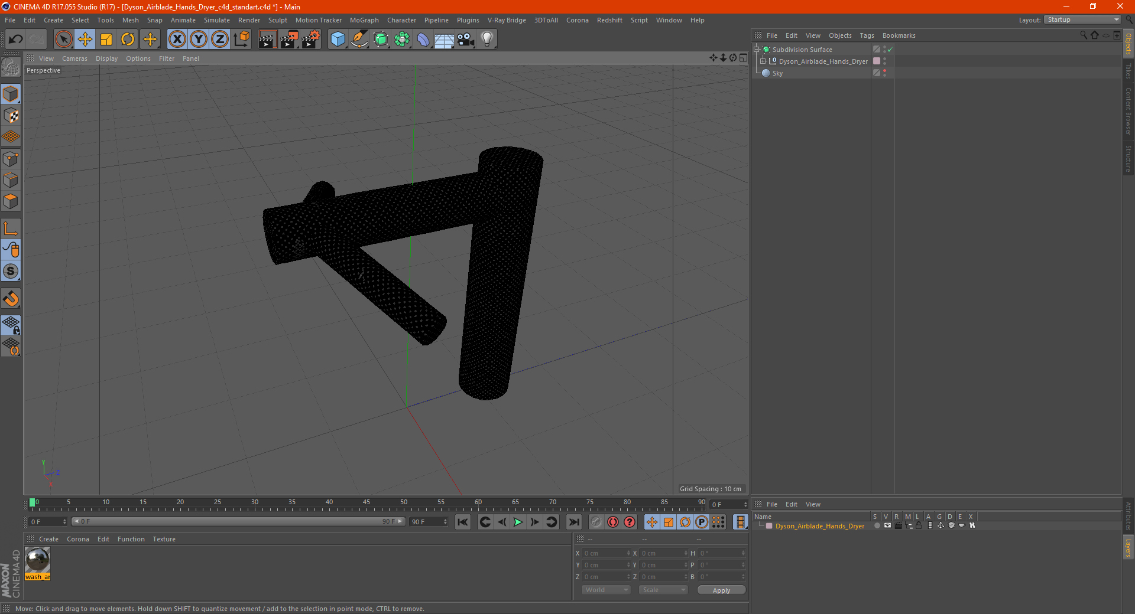This screenshot has width=1135, height=614.
Task: Switch to Points mode icon
Action: point(11,159)
